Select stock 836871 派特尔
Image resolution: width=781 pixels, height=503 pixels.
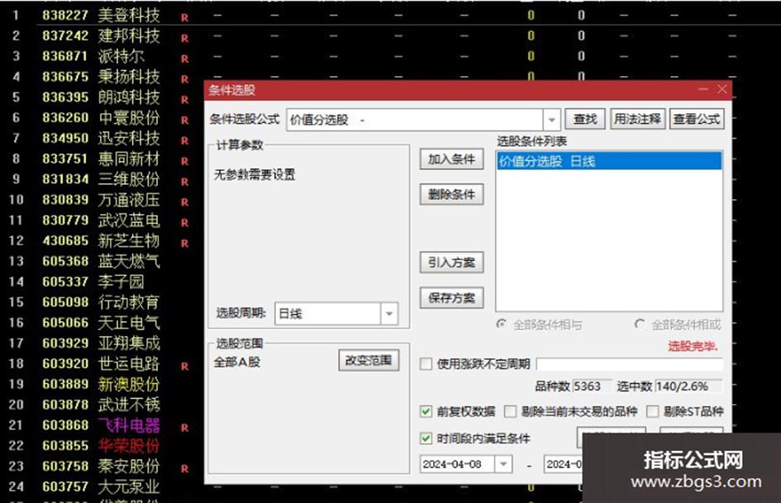[x=93, y=56]
